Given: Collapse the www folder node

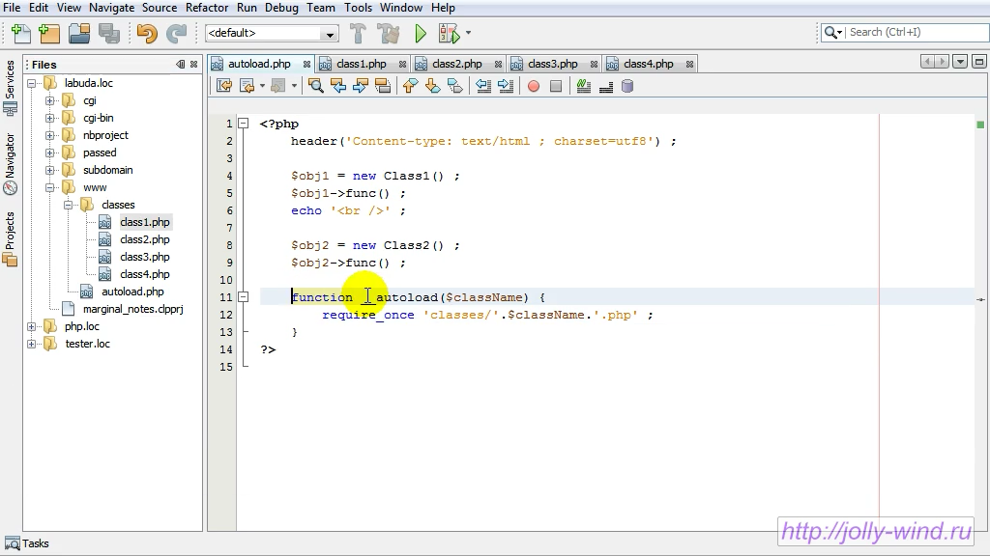Looking at the screenshot, I should click(x=50, y=188).
